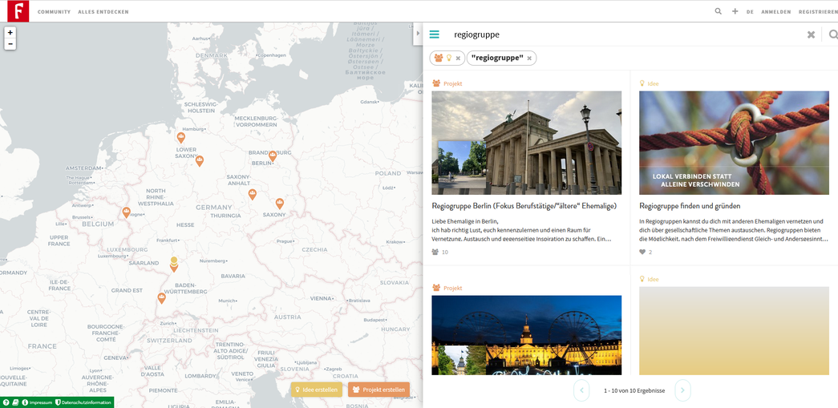This screenshot has width=838, height=408.
Task: Open the Datenschutzinformation link
Action: click(83, 402)
